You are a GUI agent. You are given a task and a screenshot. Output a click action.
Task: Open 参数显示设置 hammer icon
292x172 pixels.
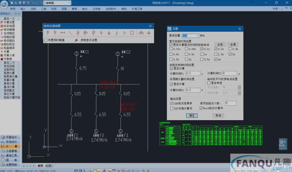tap(76, 40)
